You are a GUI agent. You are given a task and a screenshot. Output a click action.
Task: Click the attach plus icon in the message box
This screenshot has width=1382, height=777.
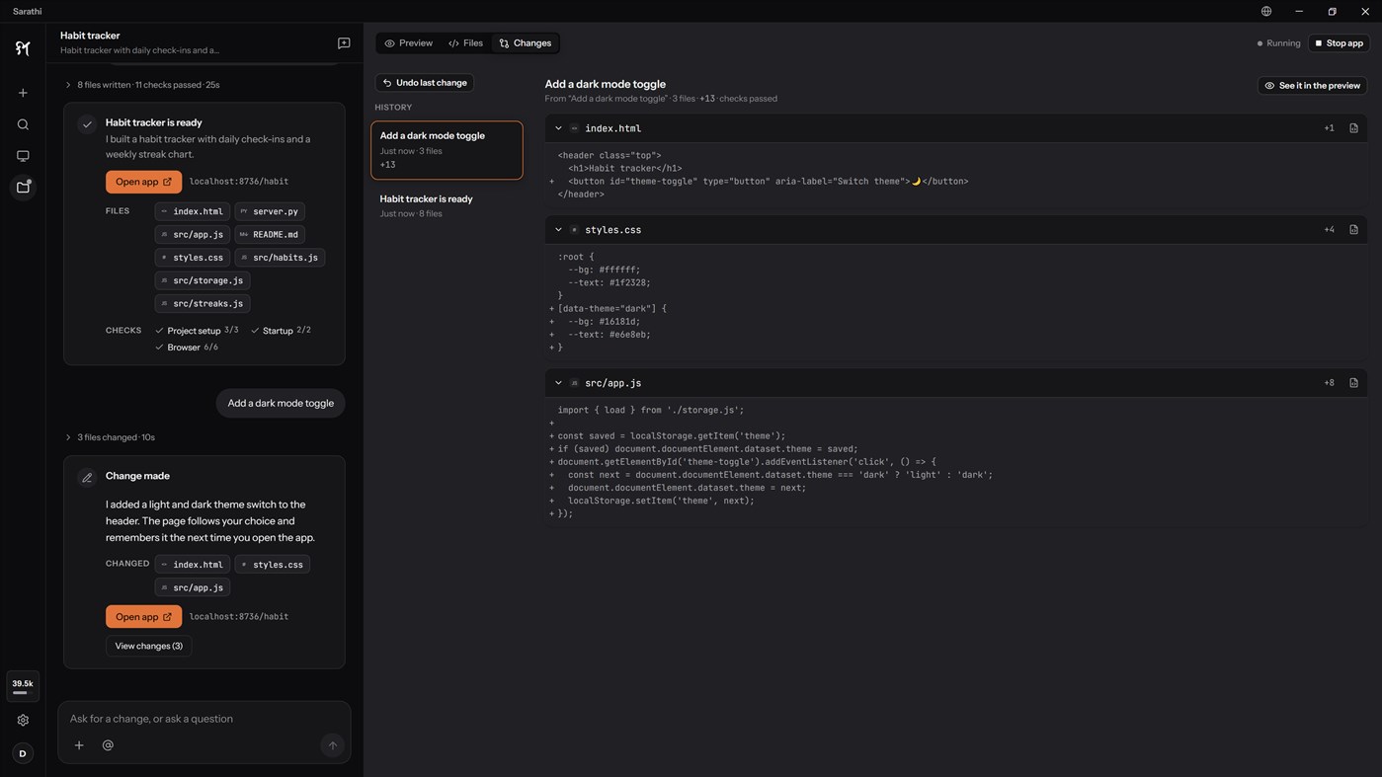point(79,745)
